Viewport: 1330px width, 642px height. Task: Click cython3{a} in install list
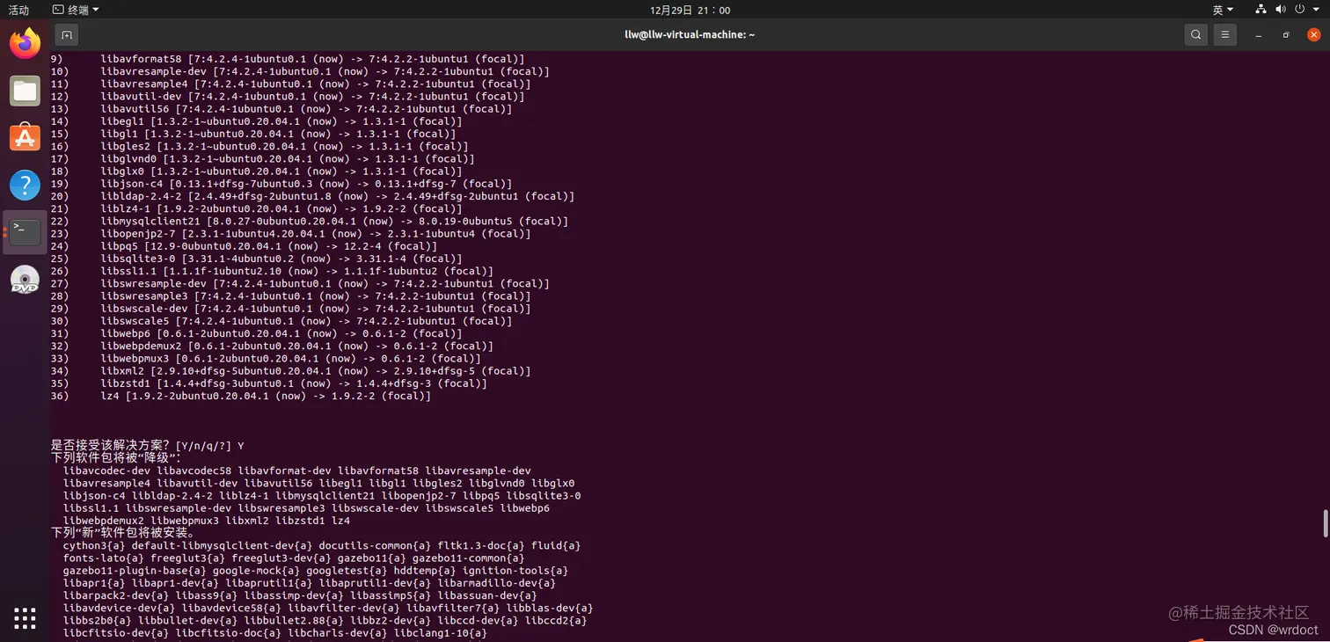[94, 545]
